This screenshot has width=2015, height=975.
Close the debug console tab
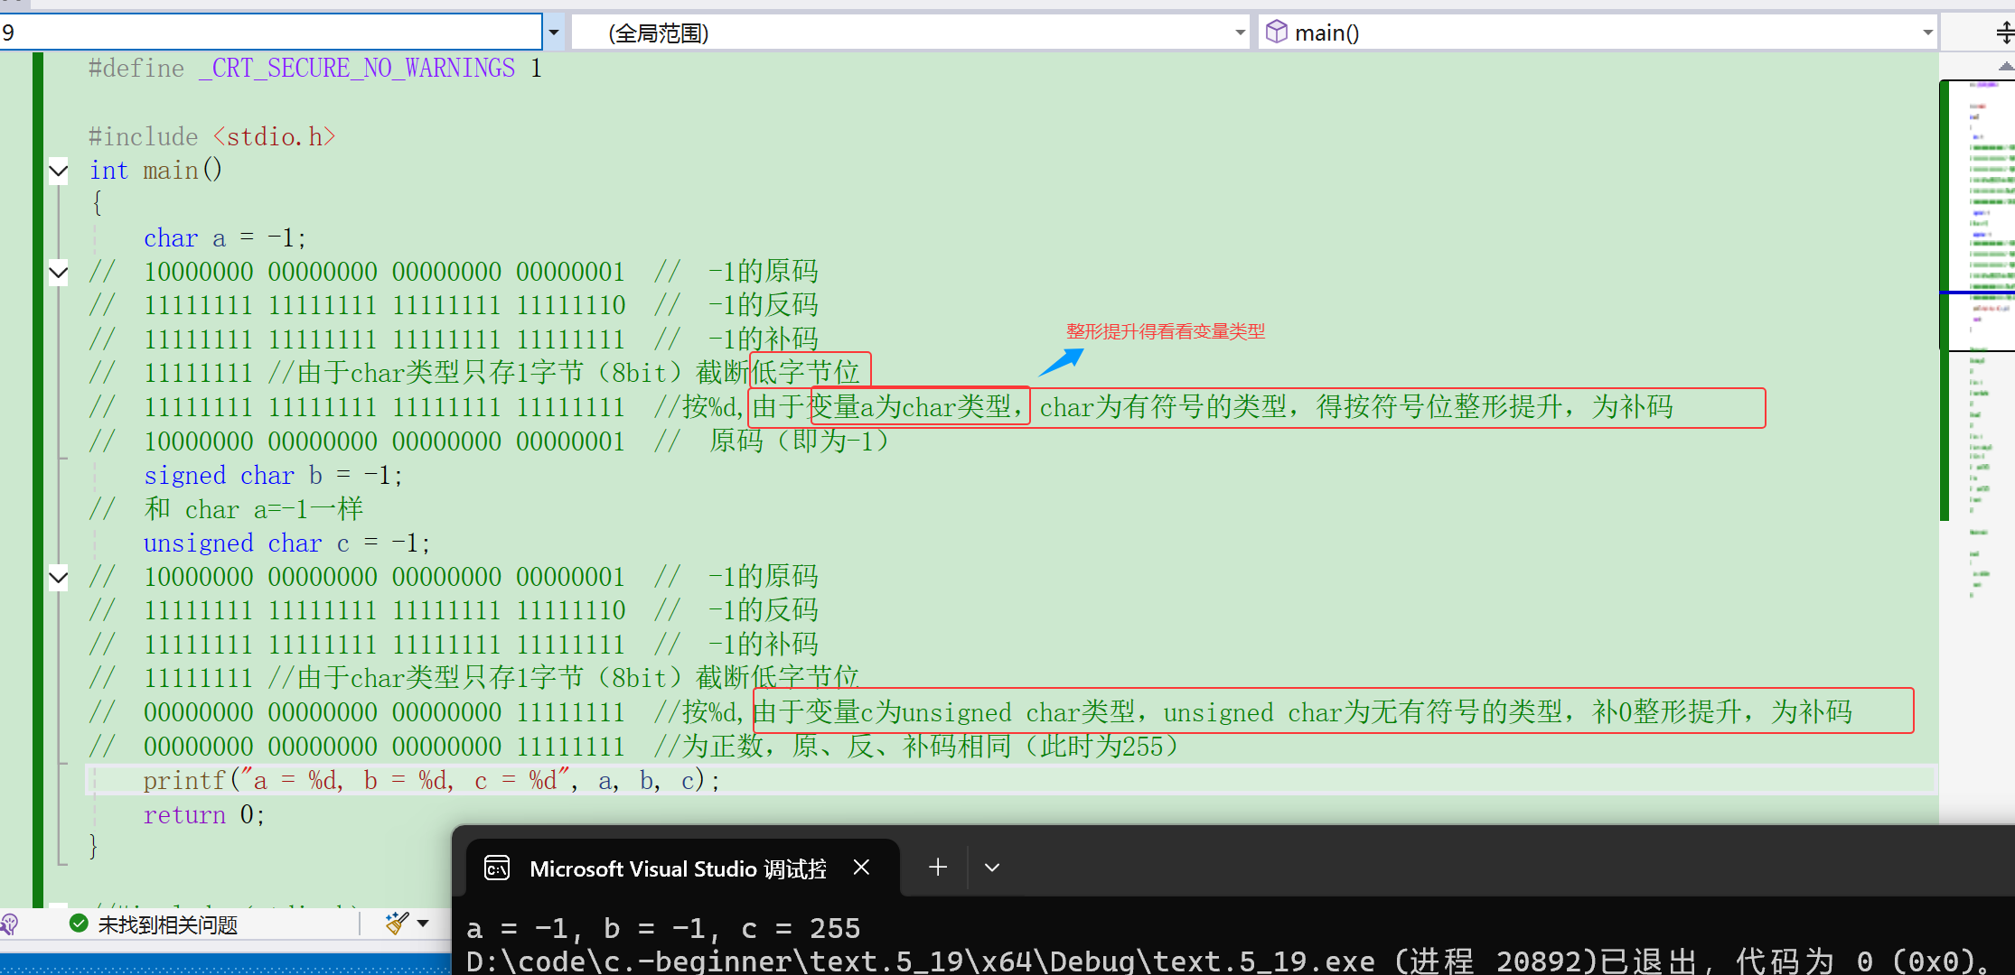click(x=861, y=868)
